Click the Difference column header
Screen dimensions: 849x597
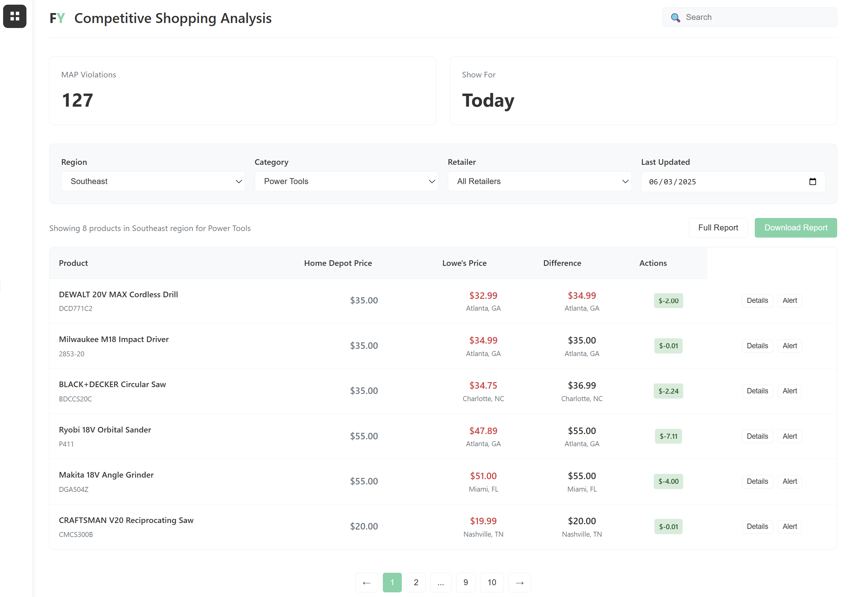pos(562,263)
